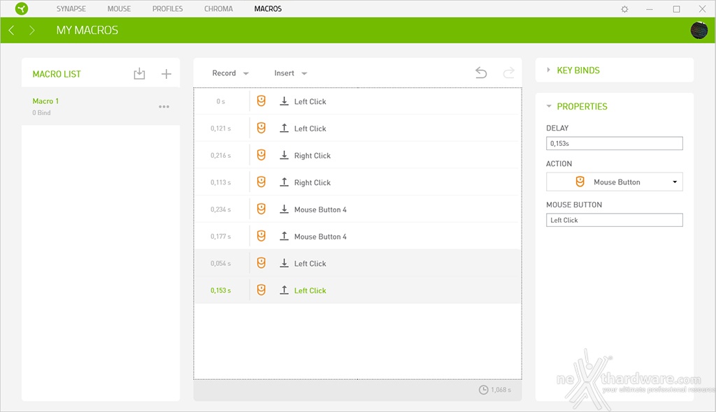
Task: Click the mouse icon in the 0 s row
Action: [262, 101]
